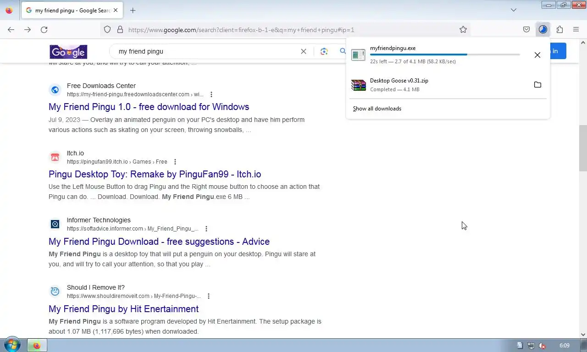Image resolution: width=587 pixels, height=352 pixels.
Task: Click the google.com address bar URL
Action: (241, 30)
